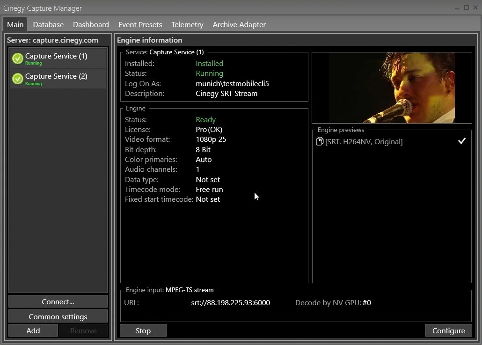Screen dimensions: 482x345
Task: Select Capture Service (2) in the server list
Action: point(58,79)
